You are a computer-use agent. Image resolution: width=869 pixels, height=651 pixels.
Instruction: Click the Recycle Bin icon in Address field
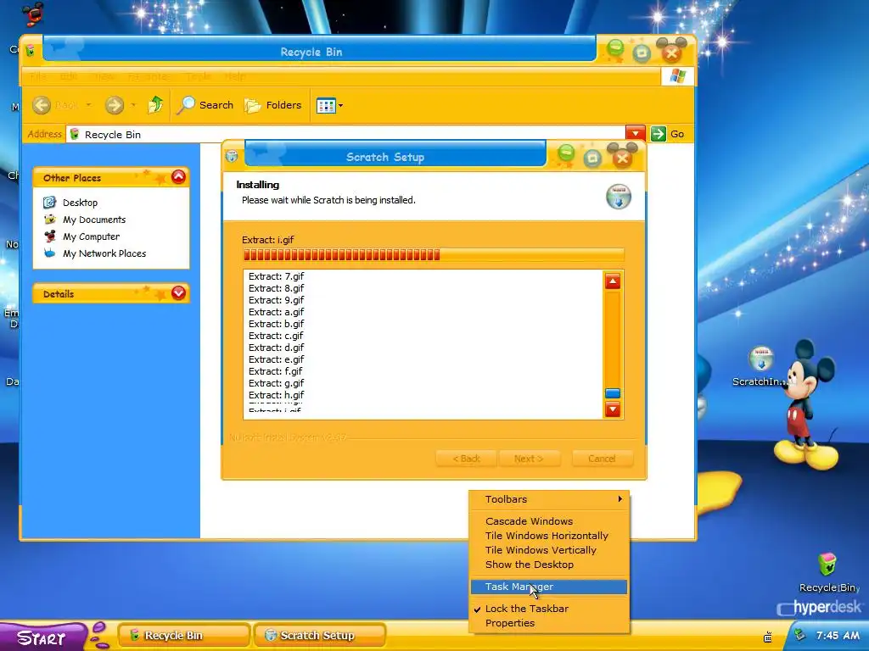click(x=75, y=135)
